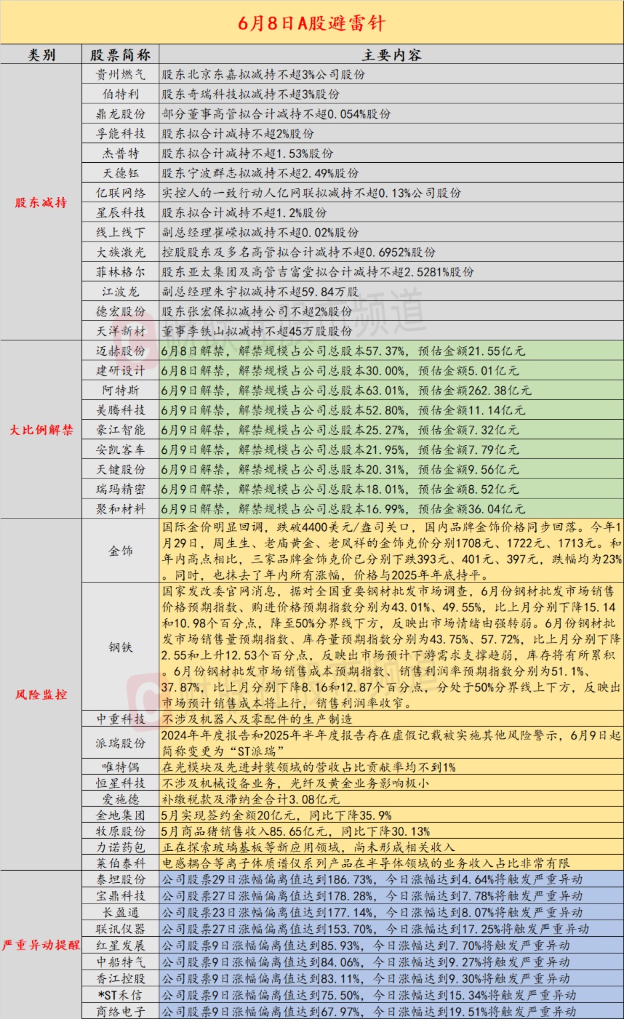This screenshot has width=624, height=1019.
Task: Click the 钢铁 row label
Action: [121, 647]
